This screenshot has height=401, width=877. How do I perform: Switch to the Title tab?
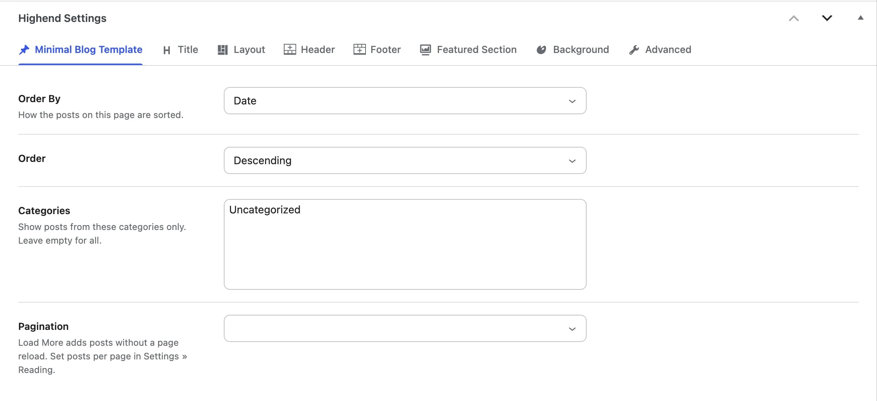tap(181, 50)
